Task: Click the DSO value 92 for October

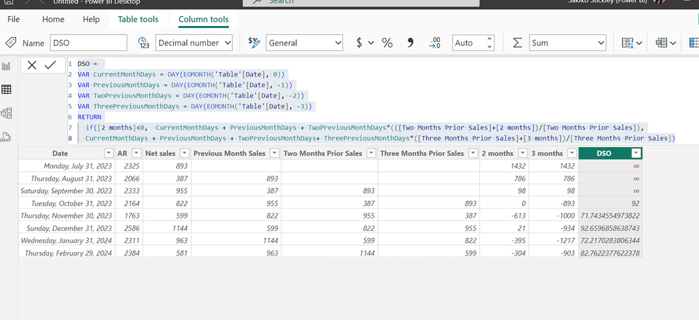Action: pos(610,203)
